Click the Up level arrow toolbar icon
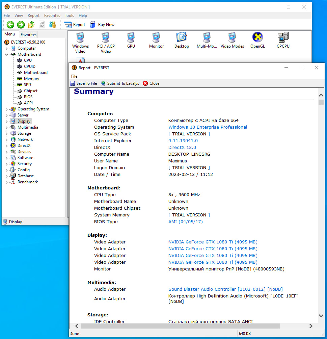The width and height of the screenshot is (327, 339). pyautogui.click(x=31, y=25)
